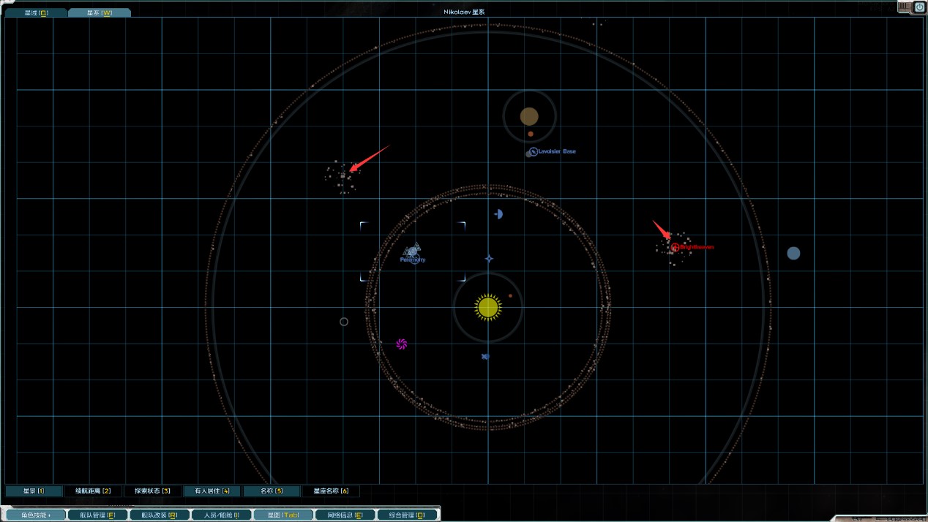Toggle the 名称 [5] labels filter
Screen dimensions: 928x522
click(x=271, y=491)
